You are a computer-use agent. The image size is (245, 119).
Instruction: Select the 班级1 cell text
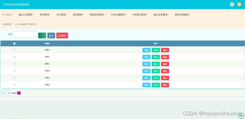(x=47, y=50)
